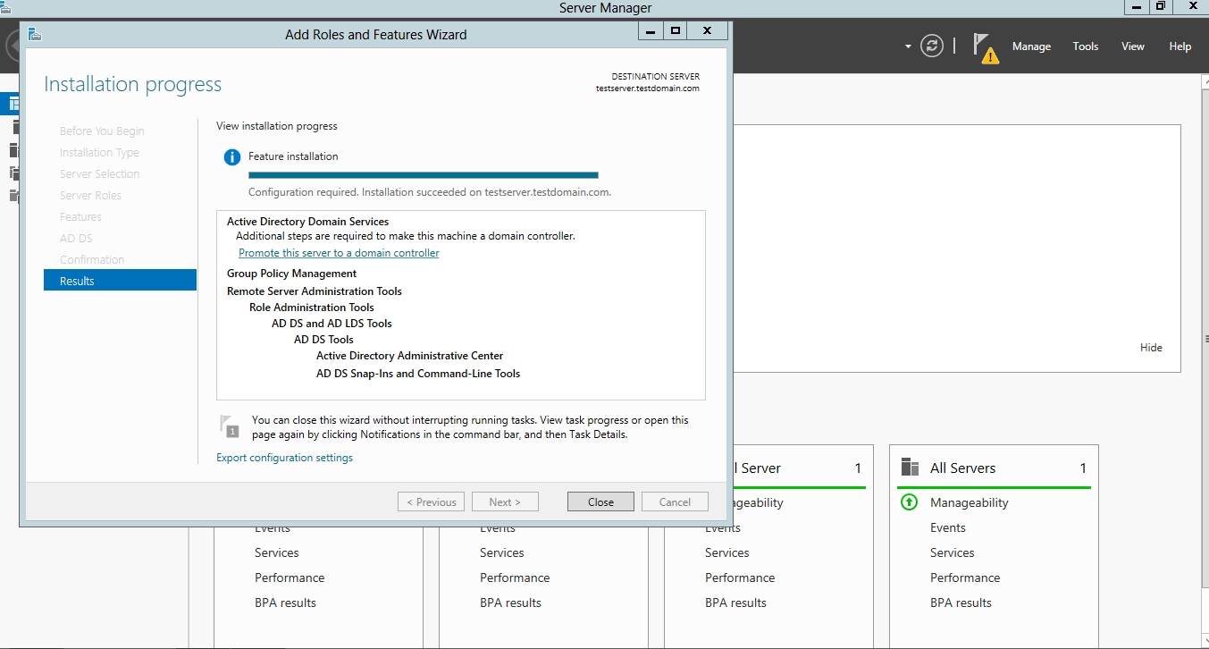Open the Tools menu
1209x649 pixels.
[1086, 46]
